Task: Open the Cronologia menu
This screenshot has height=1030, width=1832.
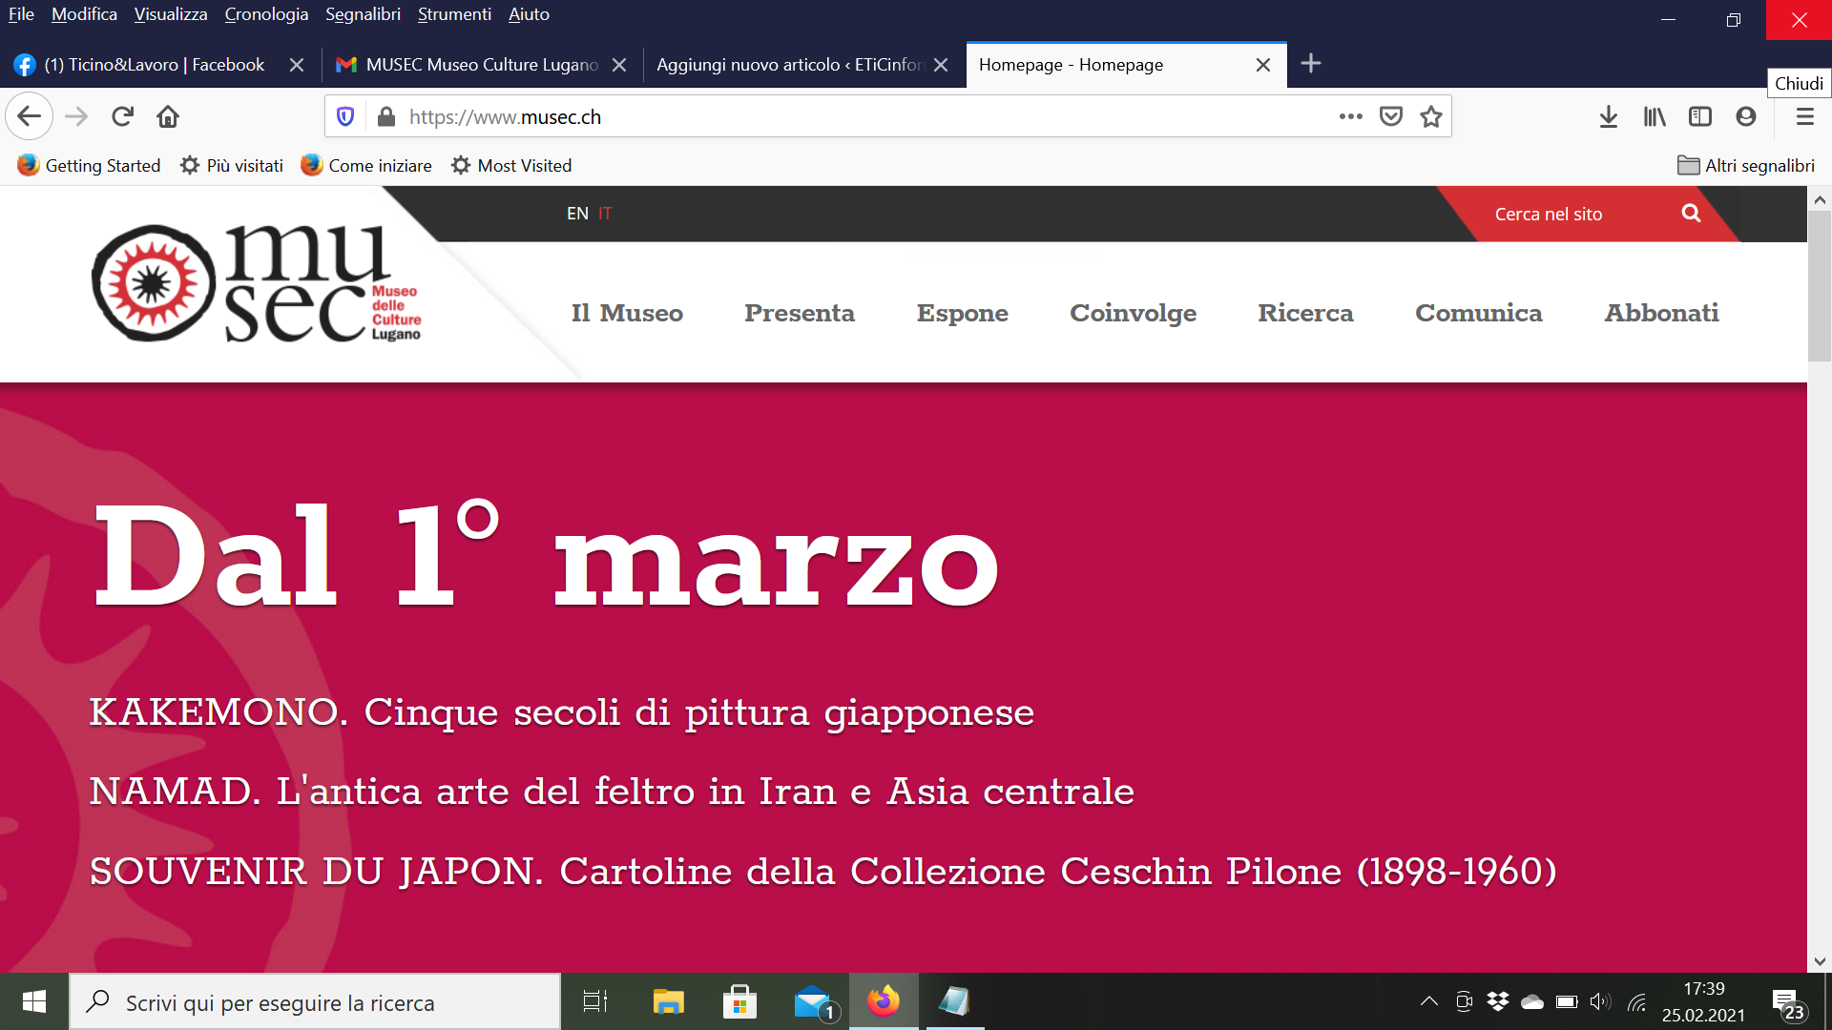Action: pos(266,14)
